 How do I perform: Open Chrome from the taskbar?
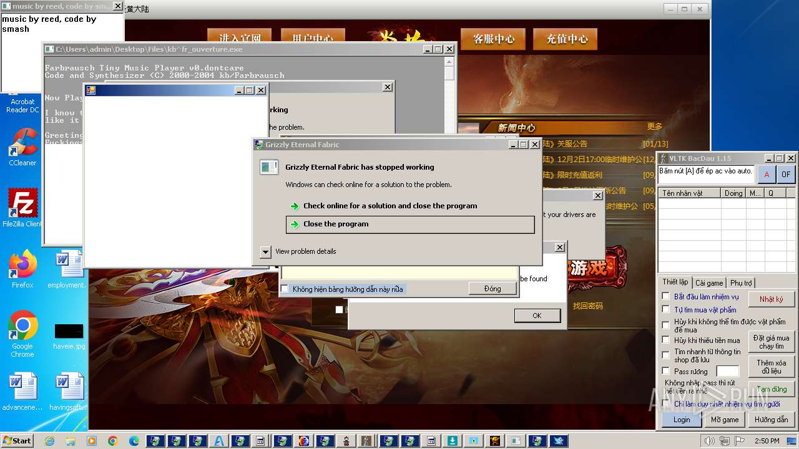(113, 441)
